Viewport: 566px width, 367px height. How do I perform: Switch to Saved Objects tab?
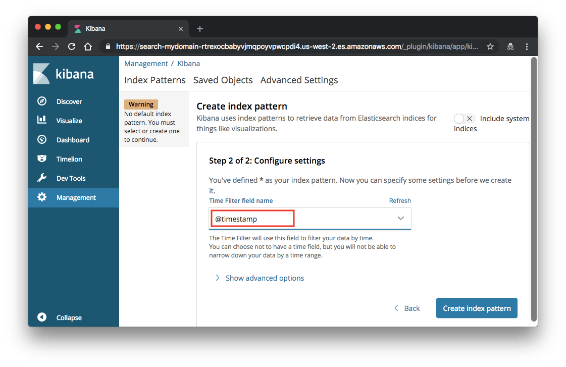[223, 80]
